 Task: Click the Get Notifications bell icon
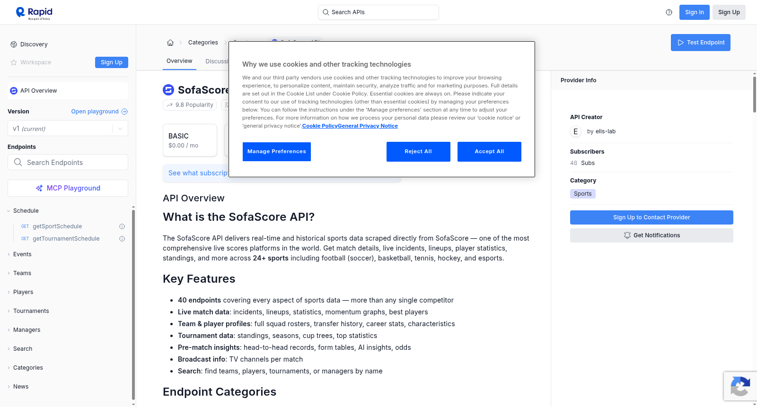pyautogui.click(x=627, y=235)
